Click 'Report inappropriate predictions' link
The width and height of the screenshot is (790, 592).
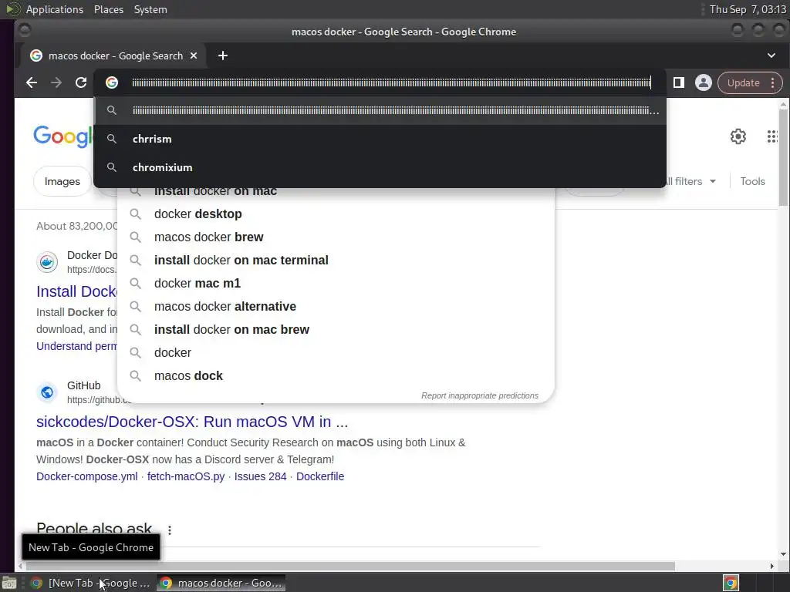[x=480, y=395]
